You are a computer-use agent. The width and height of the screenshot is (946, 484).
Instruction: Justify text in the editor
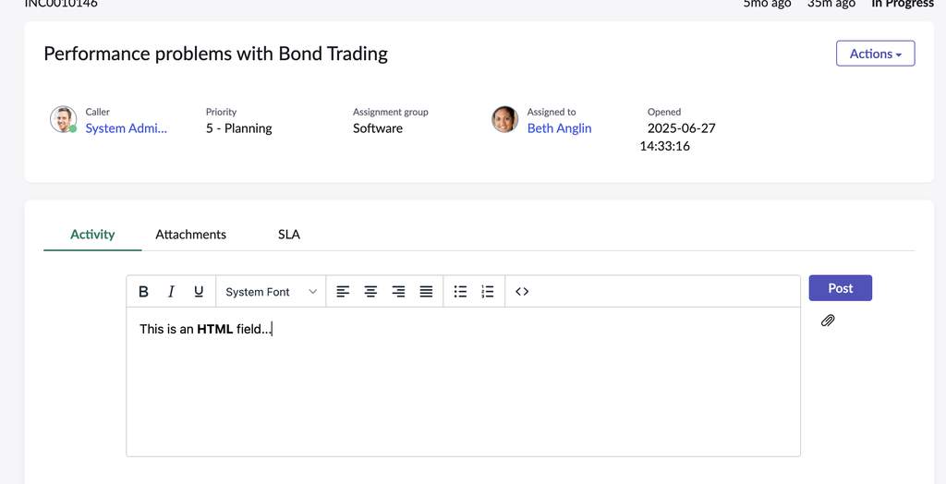(x=426, y=292)
